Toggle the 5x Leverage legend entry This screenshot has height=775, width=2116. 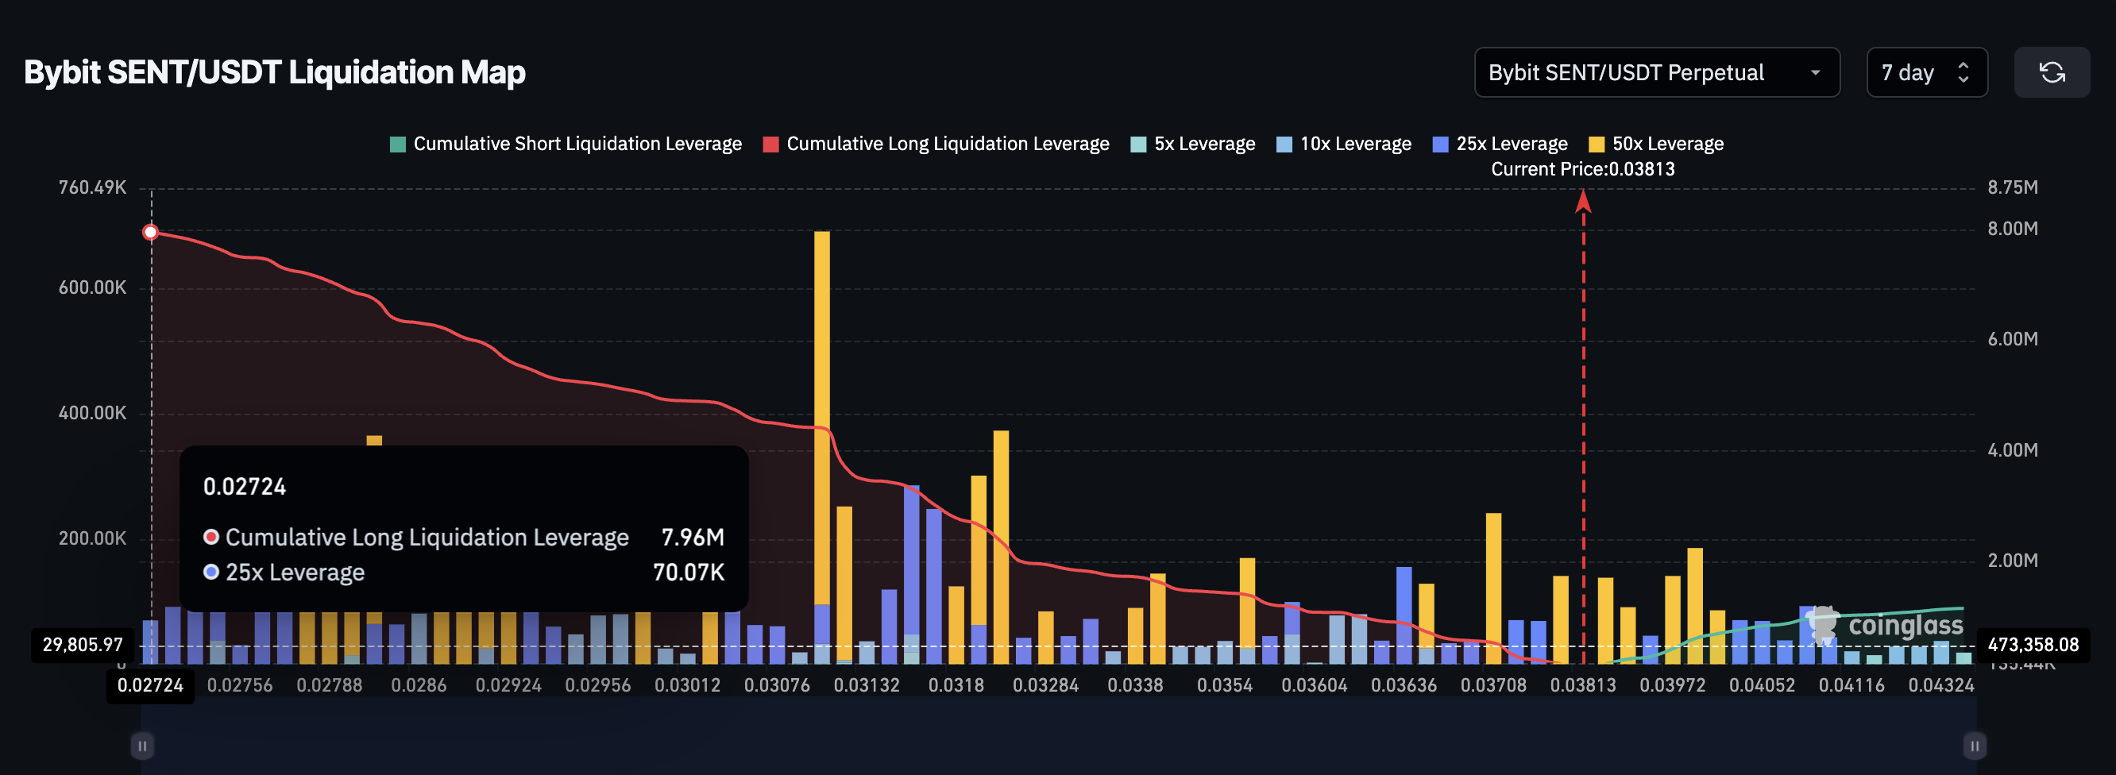click(1191, 143)
